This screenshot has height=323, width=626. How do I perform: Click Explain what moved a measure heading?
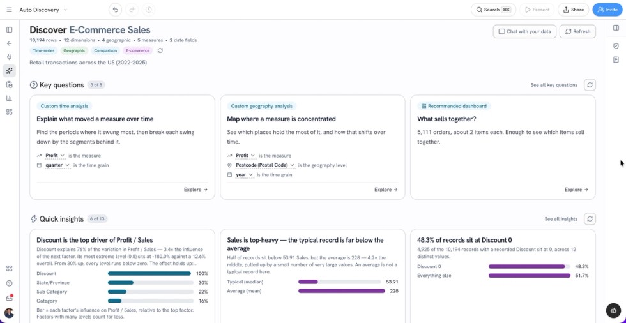point(95,119)
